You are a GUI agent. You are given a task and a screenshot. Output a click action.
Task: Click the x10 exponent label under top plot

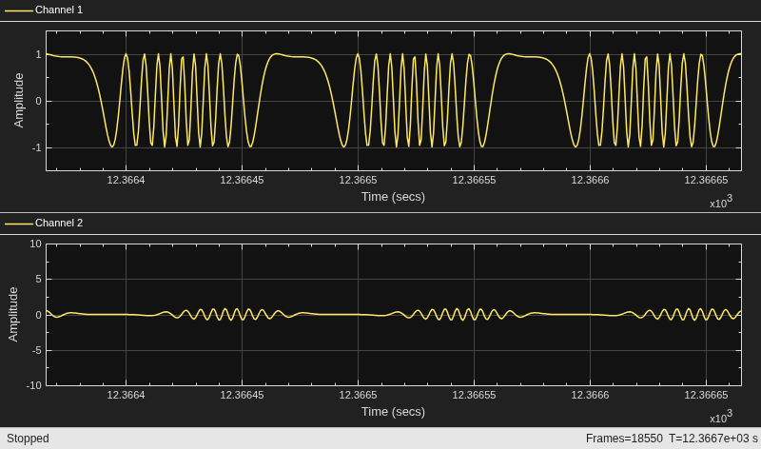coord(721,202)
